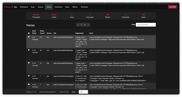Click the redis://localhost:6379/1 footer text

pos(47,92)
